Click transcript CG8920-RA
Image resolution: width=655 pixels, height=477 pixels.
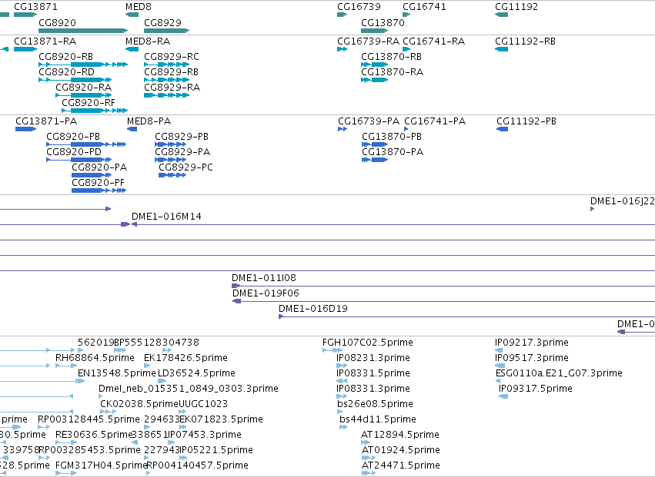coord(84,88)
